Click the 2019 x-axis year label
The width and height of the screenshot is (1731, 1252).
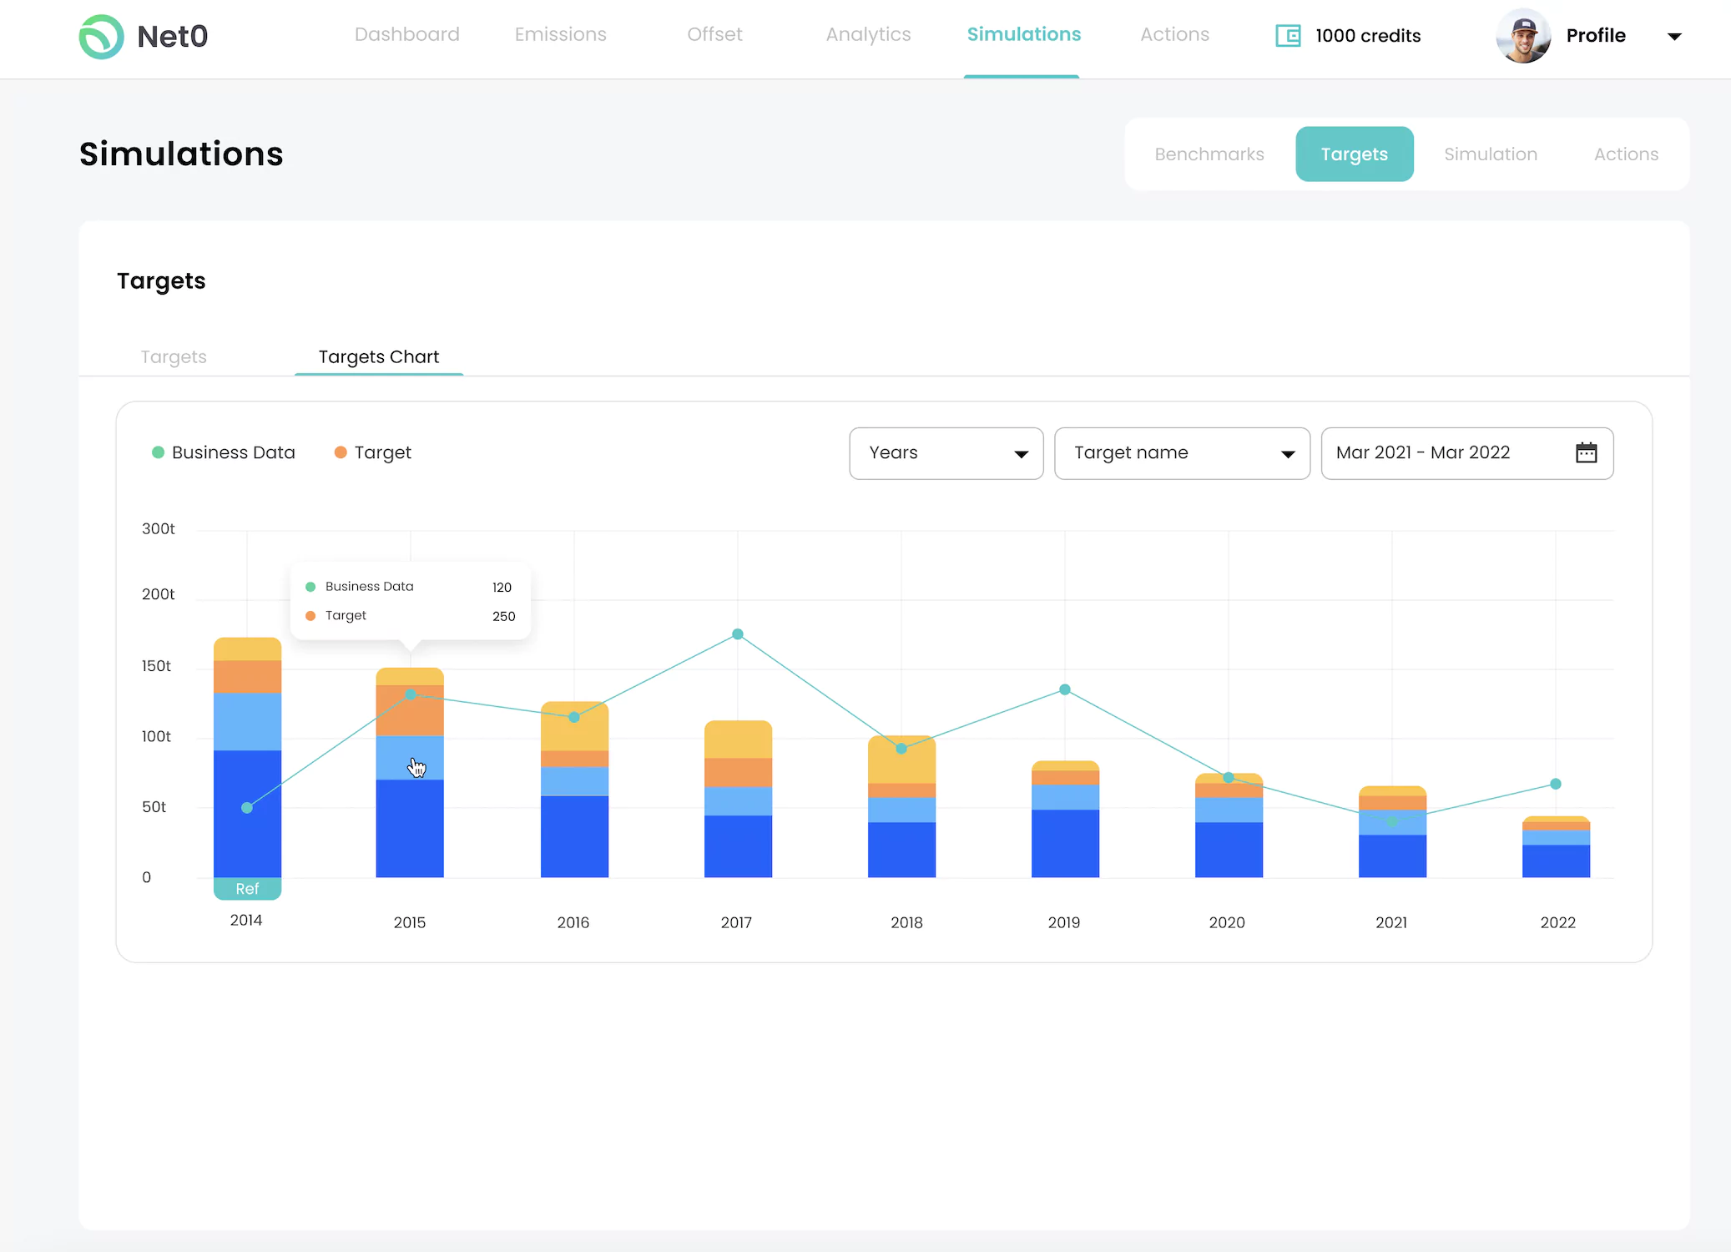tap(1064, 922)
